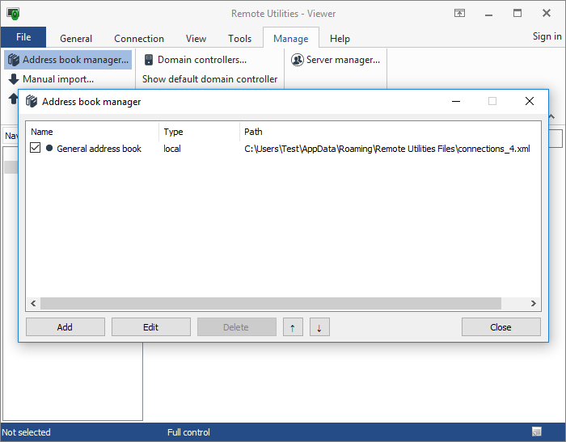Screen dimensions: 566x442
Task: Switch to the Connection tab
Action: point(139,38)
